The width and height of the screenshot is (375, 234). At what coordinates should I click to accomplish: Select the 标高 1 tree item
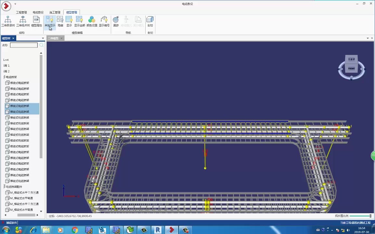pos(6,66)
